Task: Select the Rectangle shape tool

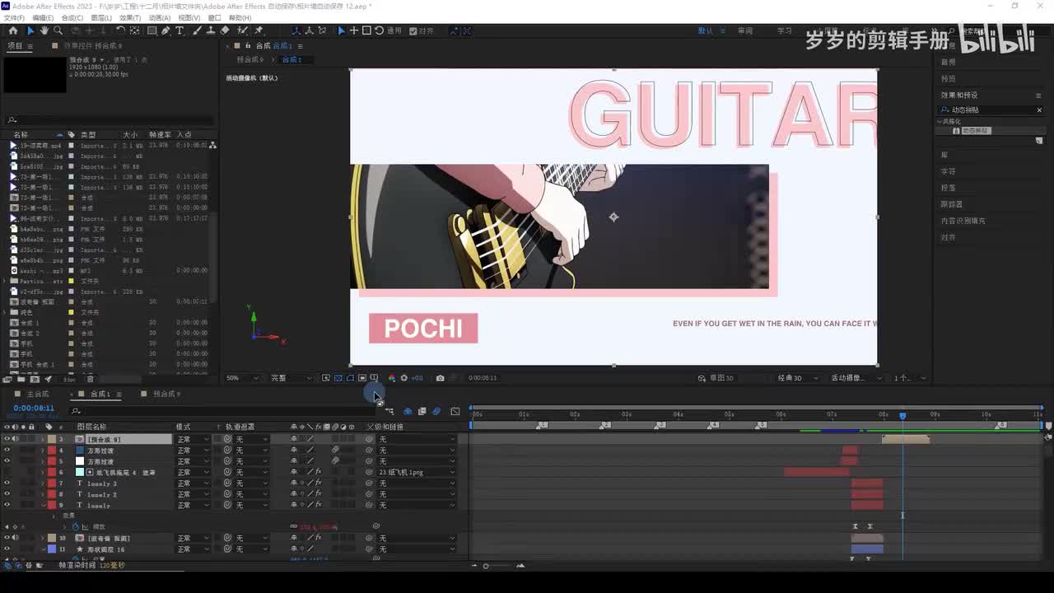Action: pyautogui.click(x=152, y=30)
